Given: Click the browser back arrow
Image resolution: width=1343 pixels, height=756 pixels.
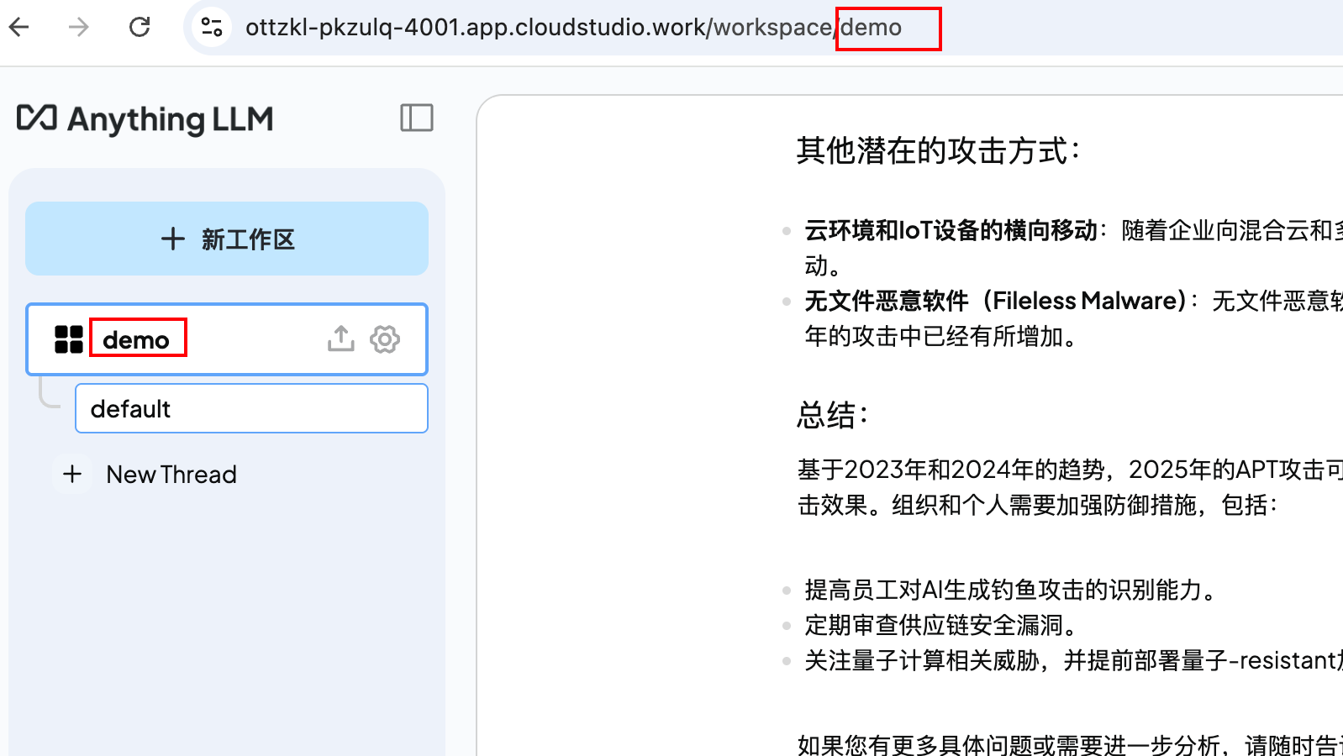Looking at the screenshot, I should pos(19,28).
